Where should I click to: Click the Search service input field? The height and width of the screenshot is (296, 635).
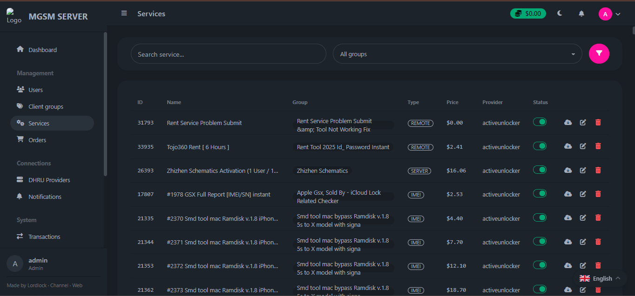(x=228, y=54)
